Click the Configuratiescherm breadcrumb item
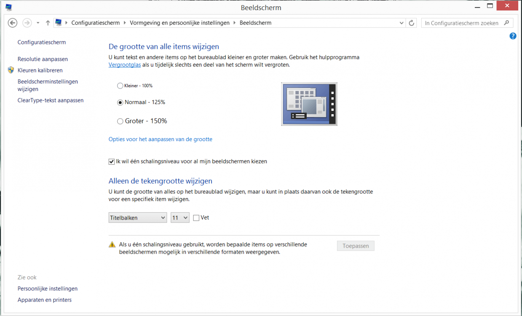 point(96,23)
